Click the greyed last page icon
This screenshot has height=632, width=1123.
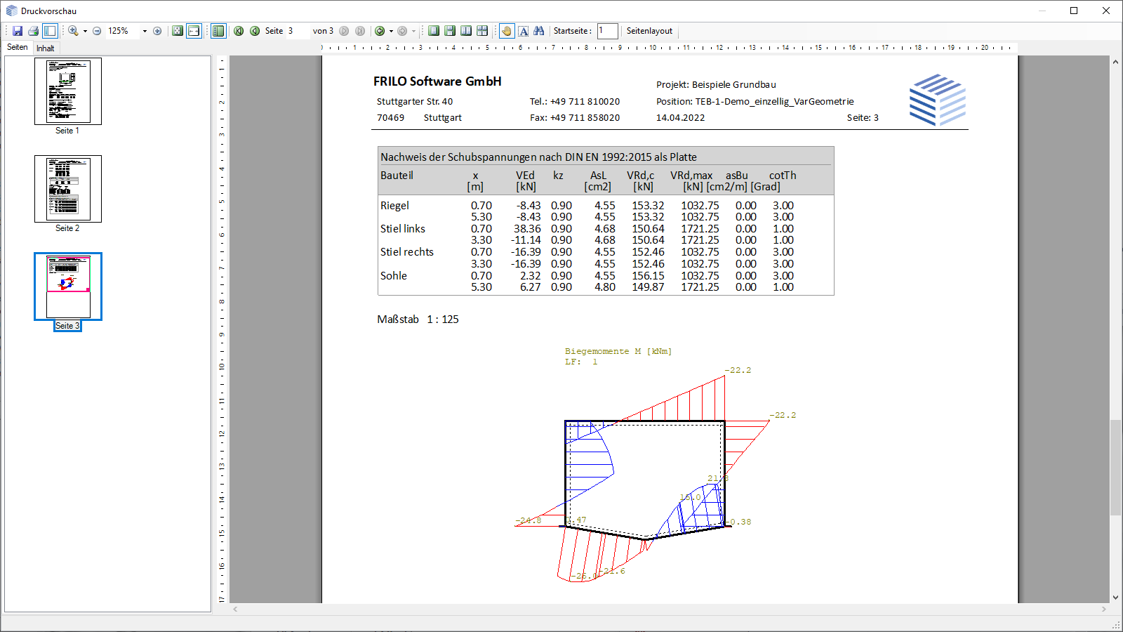(360, 31)
